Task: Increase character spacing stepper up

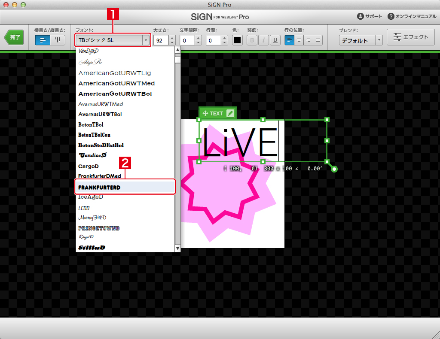Action: click(199, 37)
